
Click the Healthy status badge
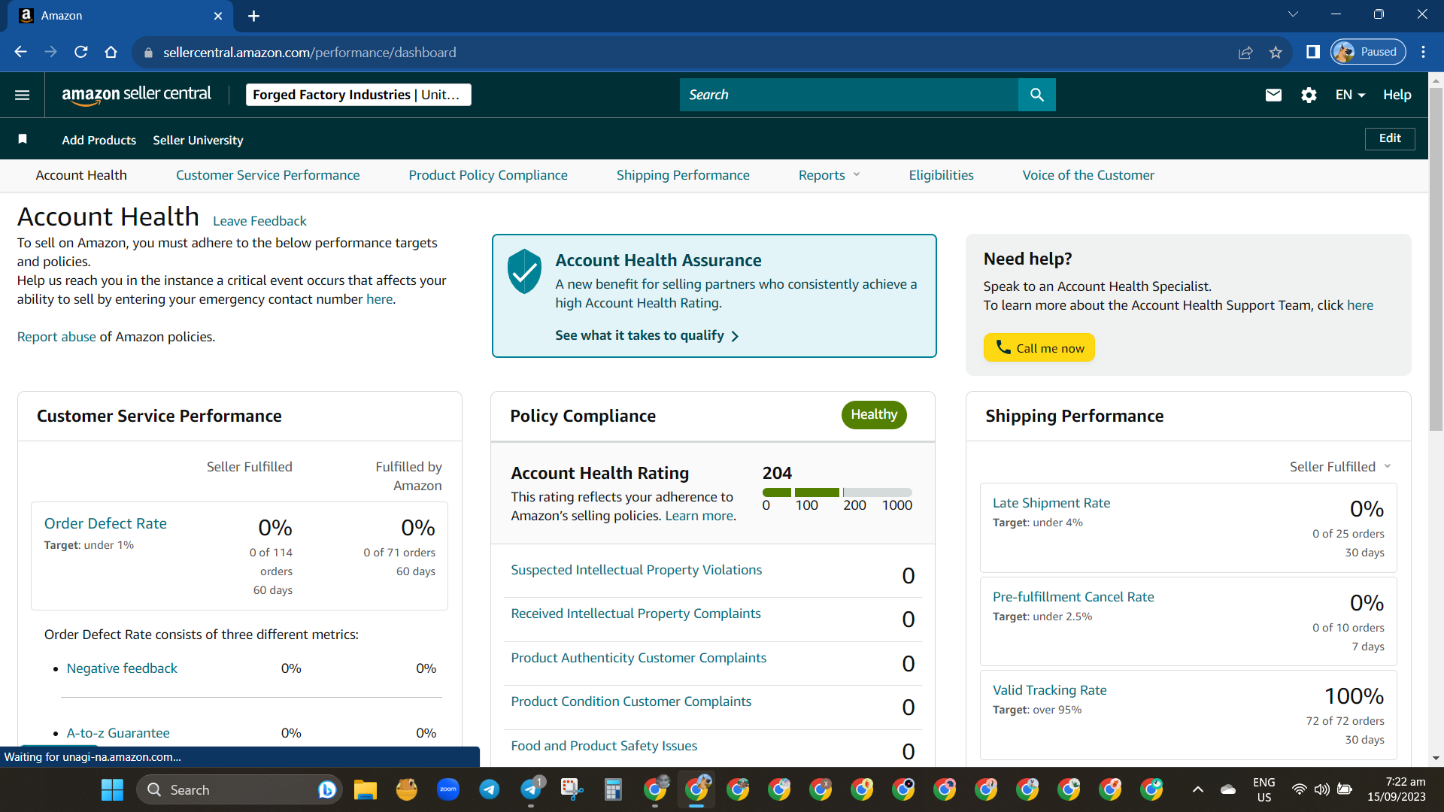(874, 415)
